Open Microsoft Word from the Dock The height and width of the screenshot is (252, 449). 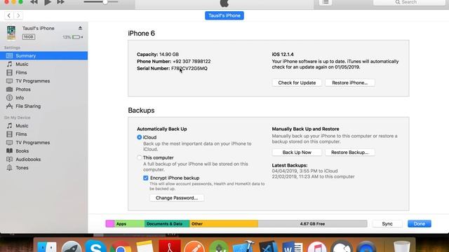pos(292,247)
